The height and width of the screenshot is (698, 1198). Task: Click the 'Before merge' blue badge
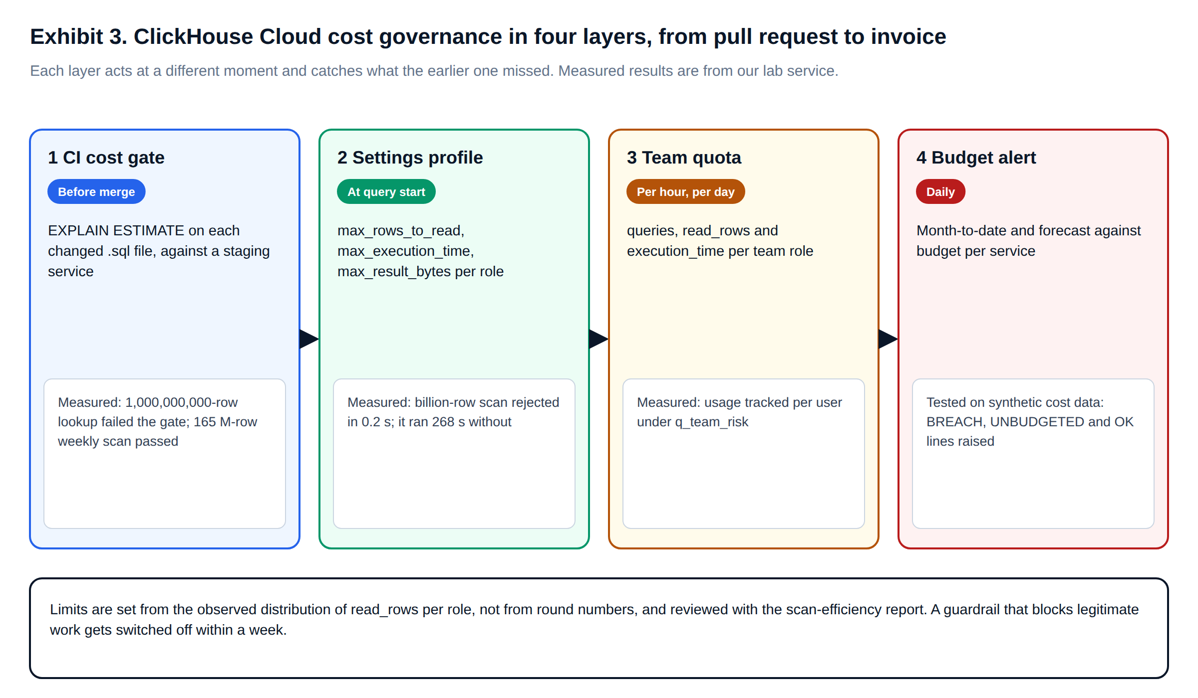tap(96, 191)
